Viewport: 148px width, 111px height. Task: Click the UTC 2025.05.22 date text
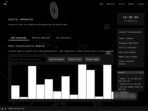pos(131,21)
